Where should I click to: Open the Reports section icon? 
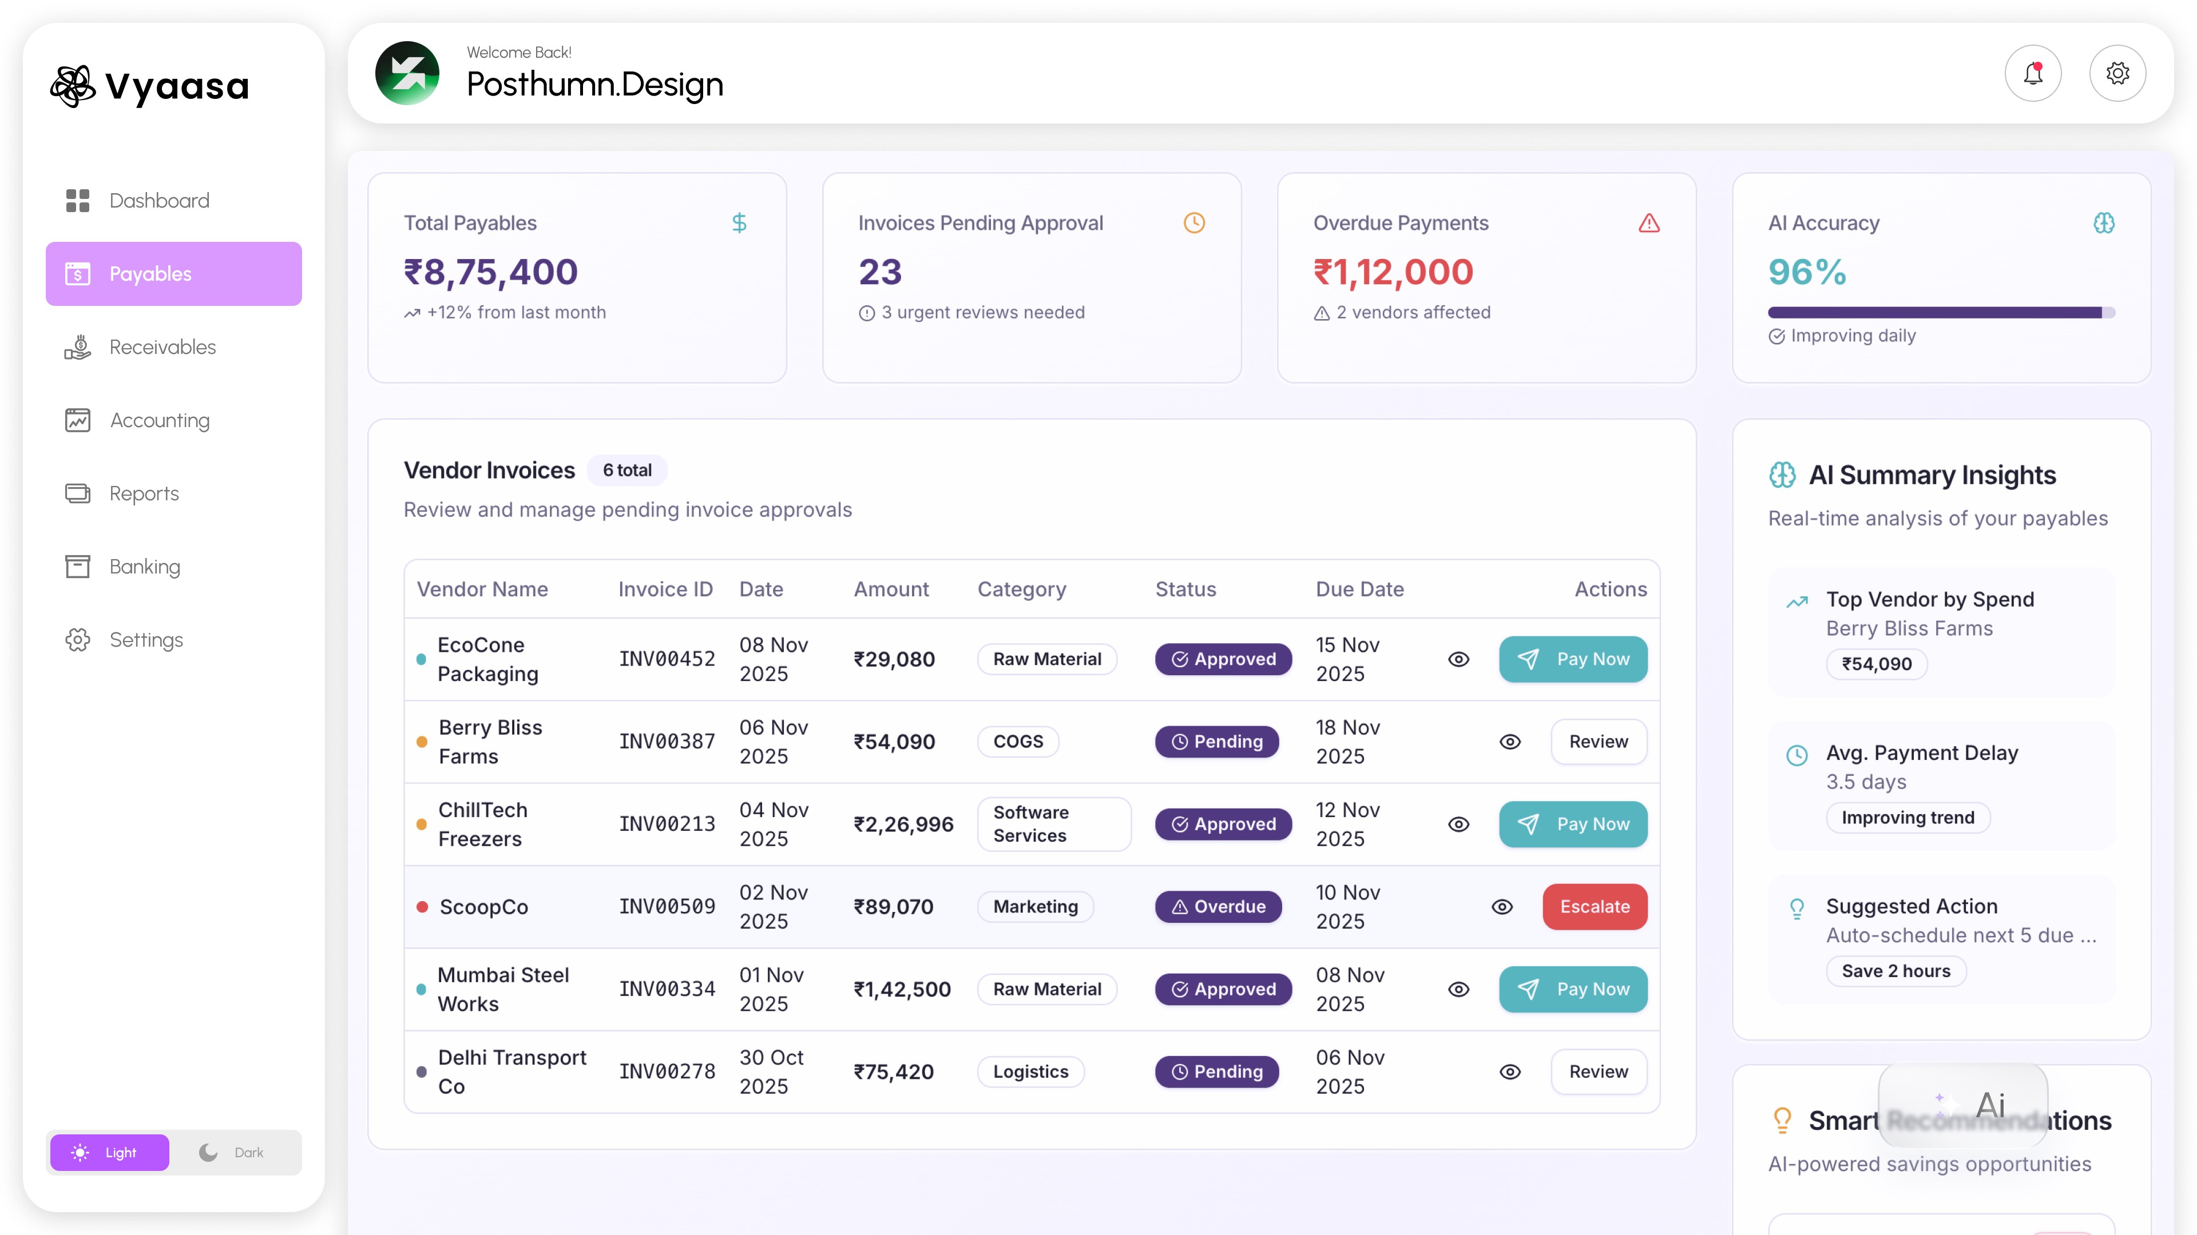(78, 493)
